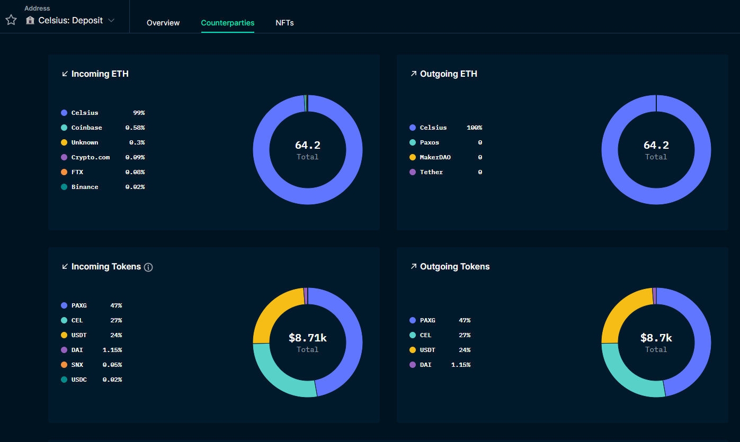Select SNX label in Incoming Tokens legend
This screenshot has height=442, width=740.
click(77, 365)
